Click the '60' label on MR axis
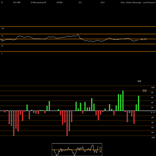The width and height of the screenshot is (156, 156). pyautogui.click(x=152, y=98)
